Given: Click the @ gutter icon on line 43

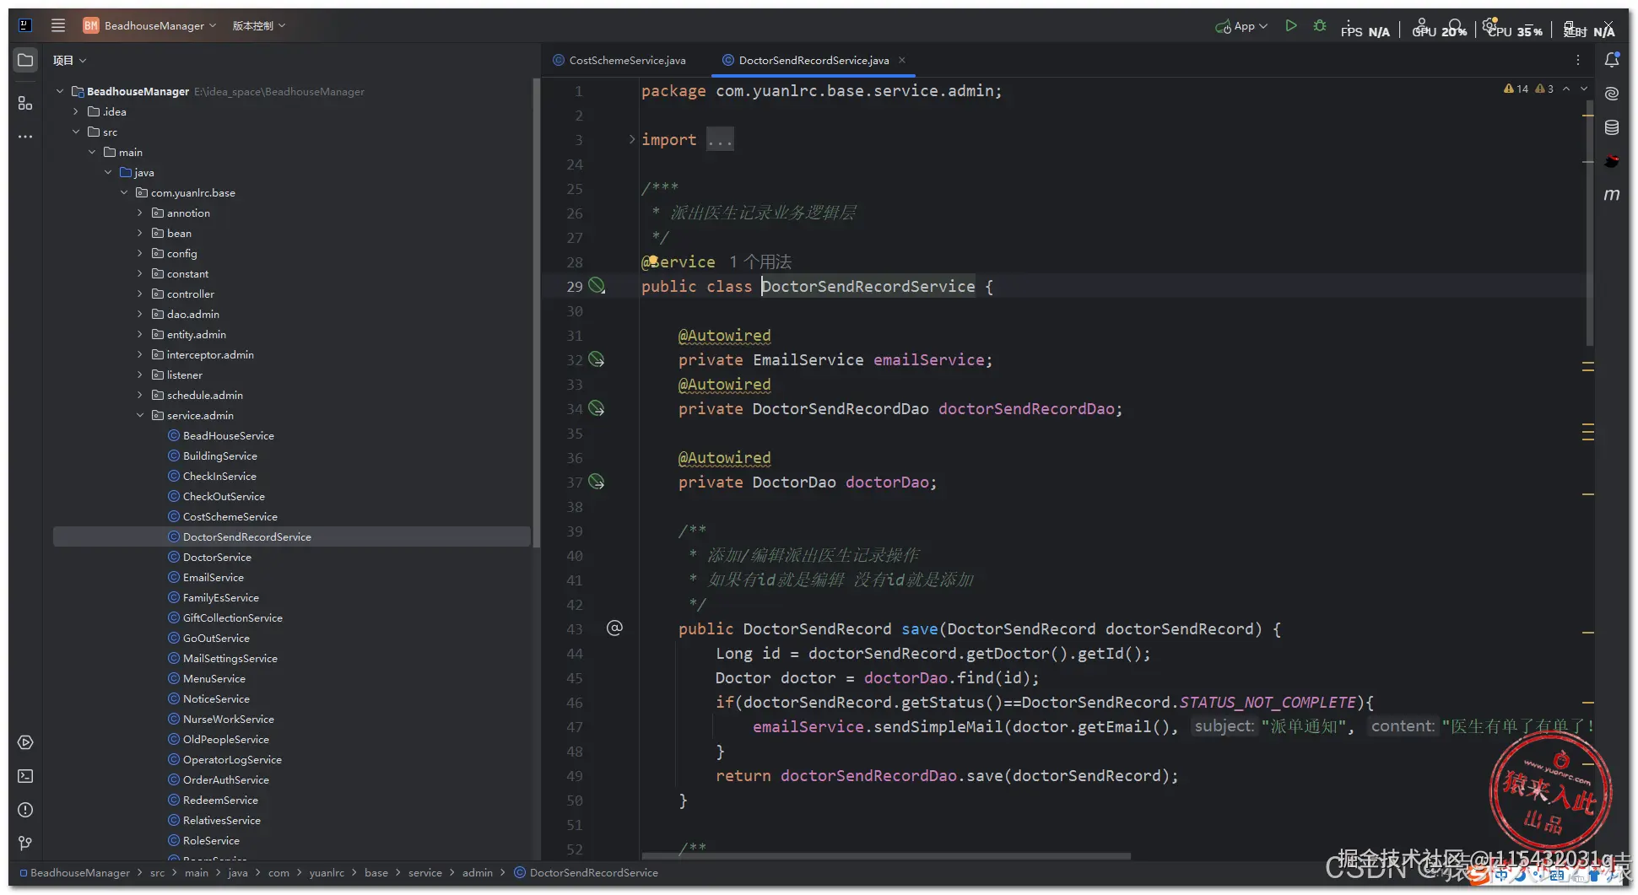Looking at the screenshot, I should coord(614,628).
